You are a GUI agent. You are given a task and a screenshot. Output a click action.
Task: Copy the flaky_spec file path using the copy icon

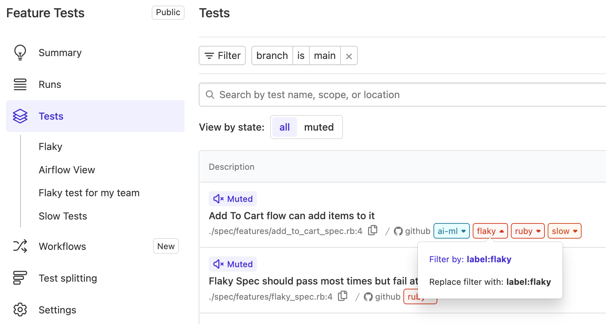[x=343, y=296]
